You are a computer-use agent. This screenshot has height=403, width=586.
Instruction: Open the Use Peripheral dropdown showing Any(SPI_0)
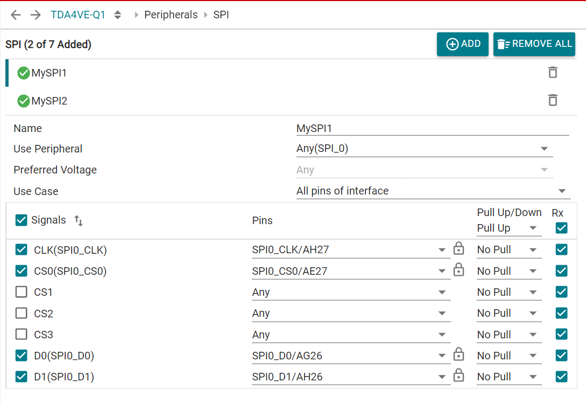[425, 149]
